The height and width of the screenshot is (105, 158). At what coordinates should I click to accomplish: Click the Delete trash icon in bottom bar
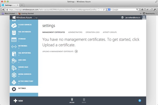84,99
